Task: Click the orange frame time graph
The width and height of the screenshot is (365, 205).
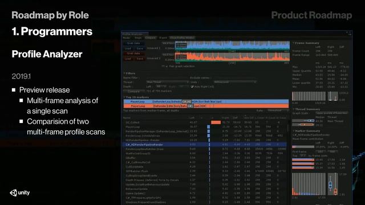Action: click(232, 57)
